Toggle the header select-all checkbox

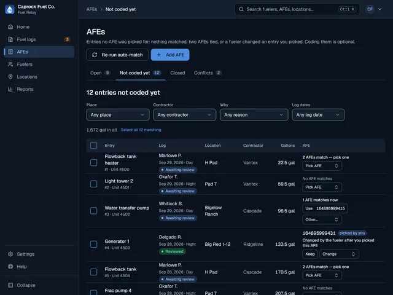[94, 146]
